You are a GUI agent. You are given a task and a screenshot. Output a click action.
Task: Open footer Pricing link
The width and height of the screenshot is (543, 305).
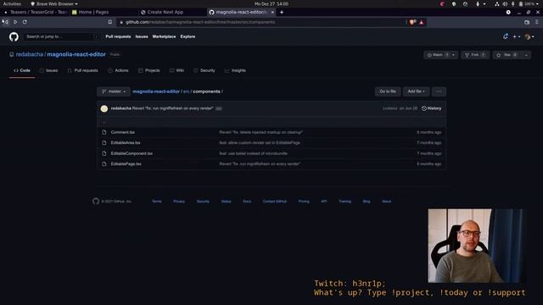[304, 202]
